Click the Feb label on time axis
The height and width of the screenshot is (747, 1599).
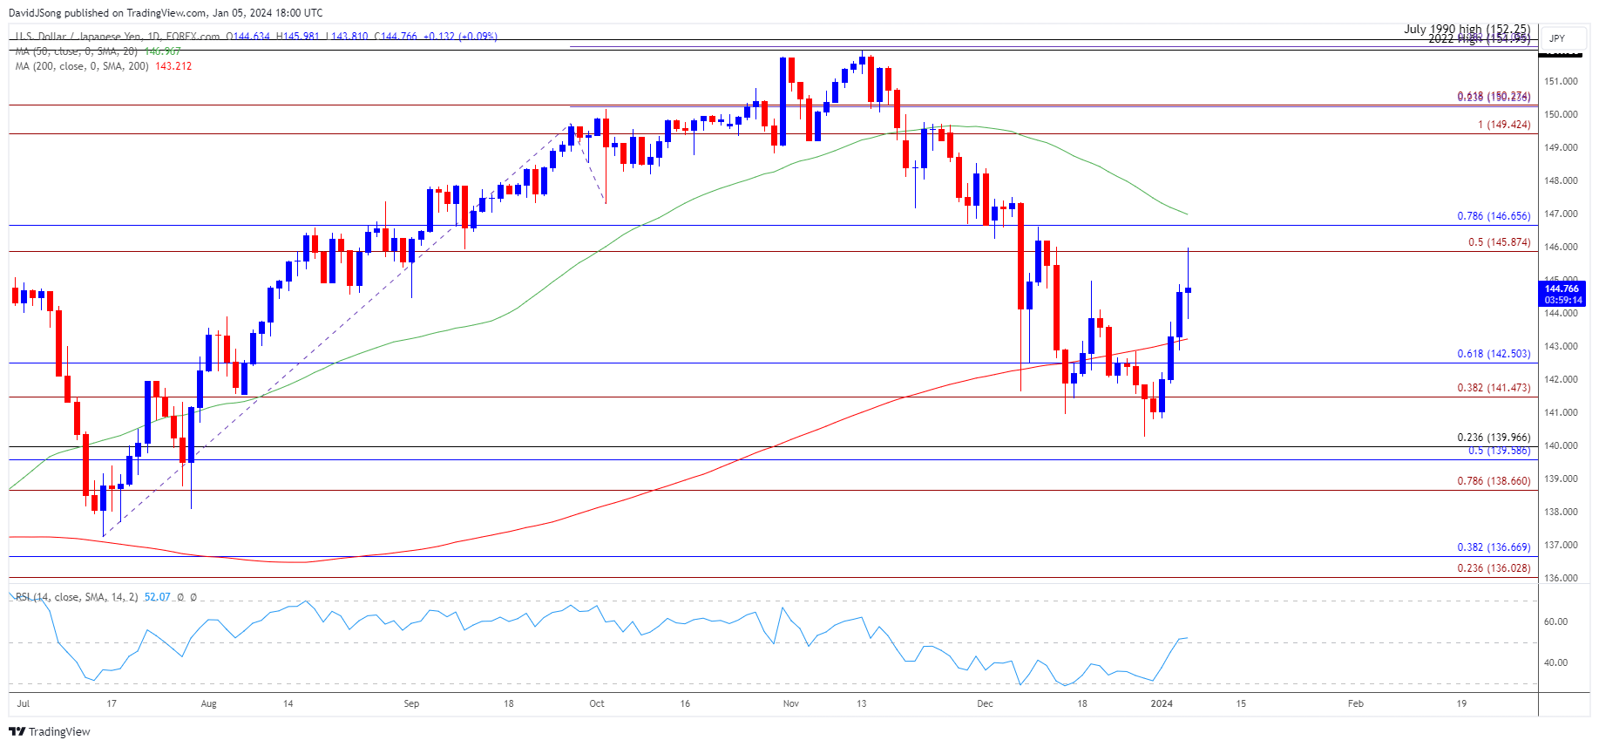(1355, 703)
